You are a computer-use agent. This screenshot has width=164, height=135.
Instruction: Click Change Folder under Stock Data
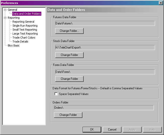pyautogui.click(x=69, y=55)
